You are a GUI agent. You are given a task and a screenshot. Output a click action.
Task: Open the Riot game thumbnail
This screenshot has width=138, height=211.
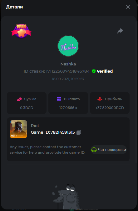(x=18, y=129)
